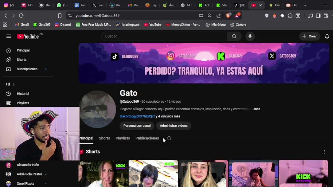Open Free Fear Music MP bookmark
The width and height of the screenshot is (333, 187).
pyautogui.click(x=93, y=25)
